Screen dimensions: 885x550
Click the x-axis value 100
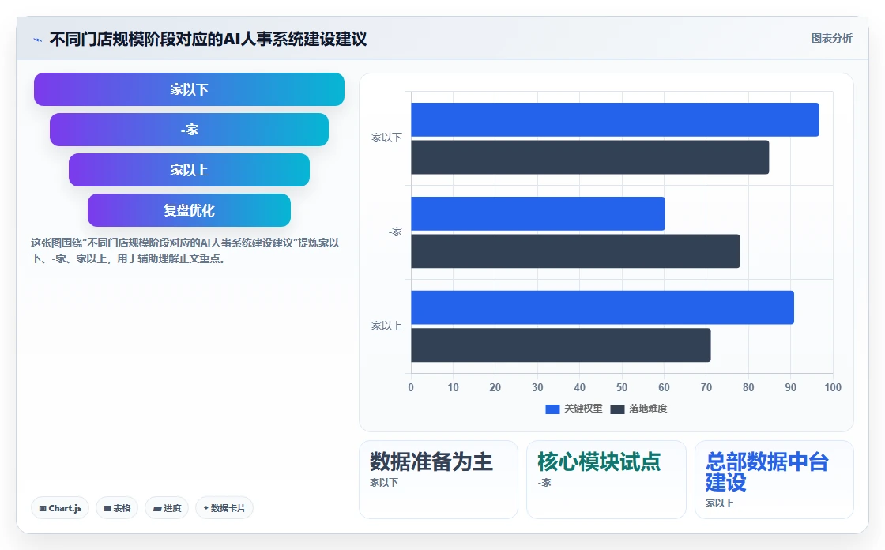[833, 387]
